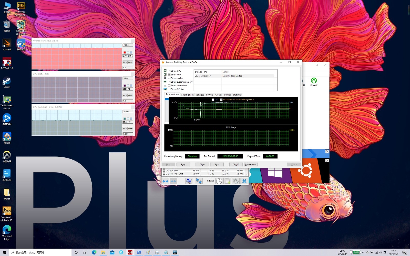
Task: Close the blue ad banner with X
Action: click(x=327, y=152)
